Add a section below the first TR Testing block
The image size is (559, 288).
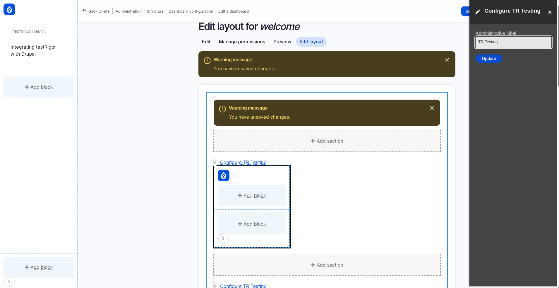(327, 265)
